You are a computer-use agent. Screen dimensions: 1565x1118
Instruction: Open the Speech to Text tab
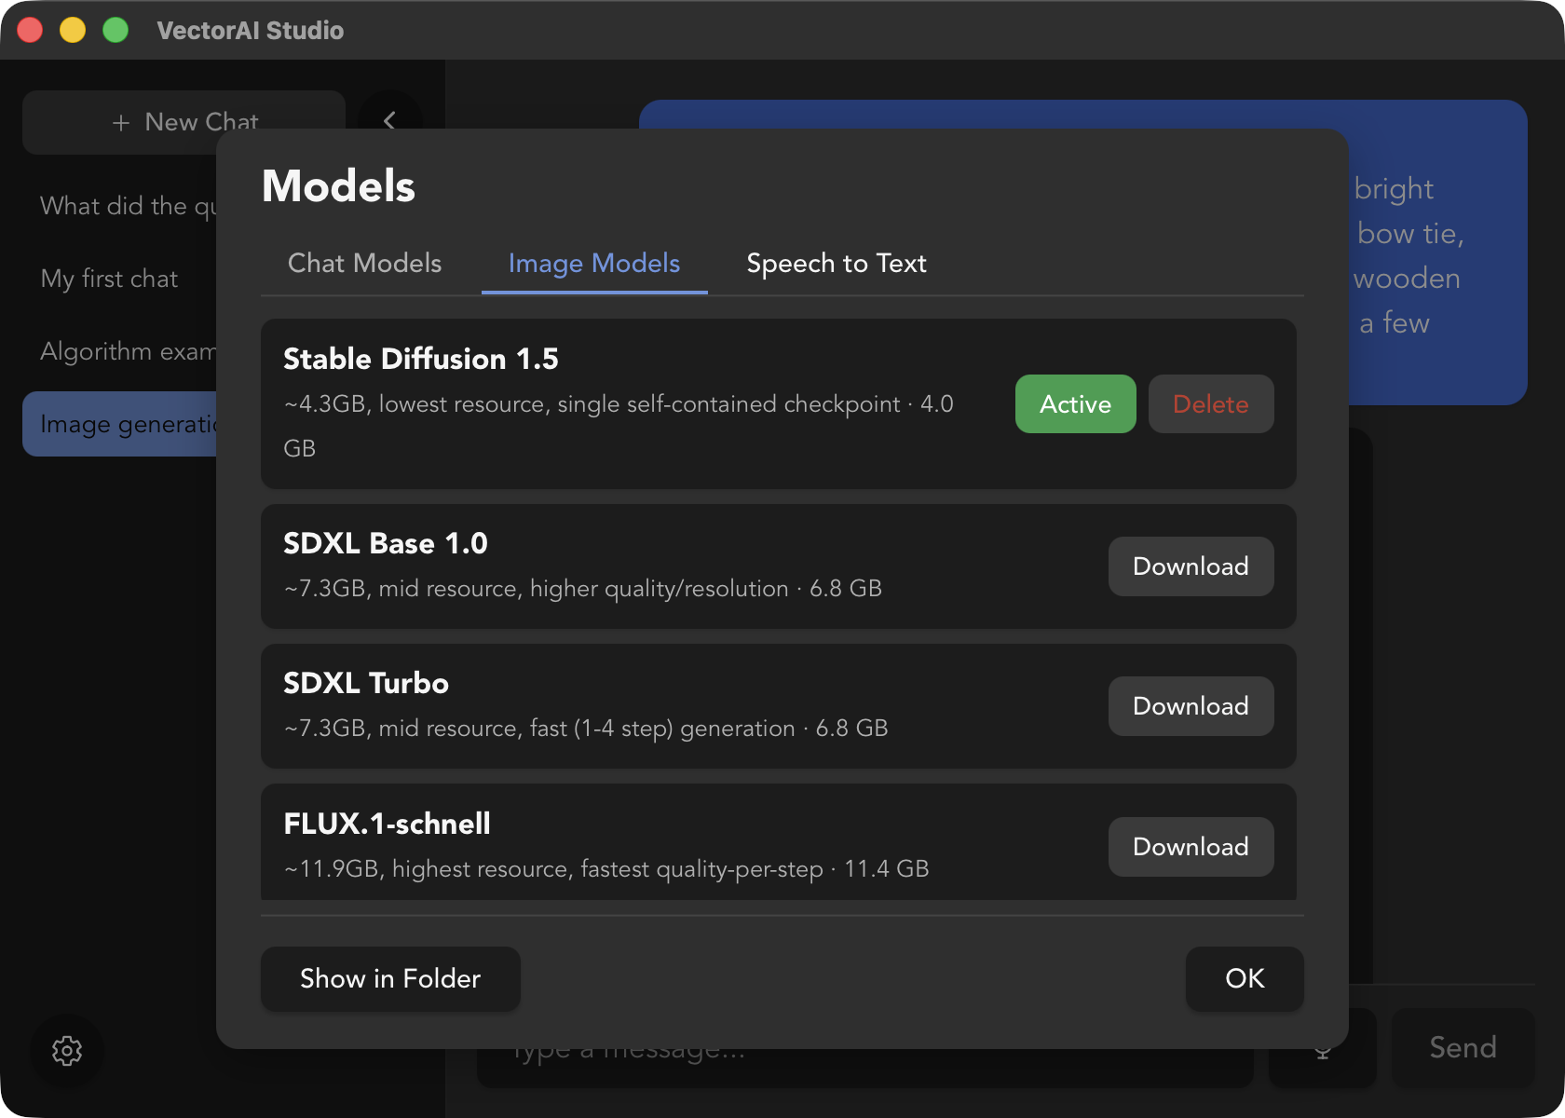click(837, 264)
